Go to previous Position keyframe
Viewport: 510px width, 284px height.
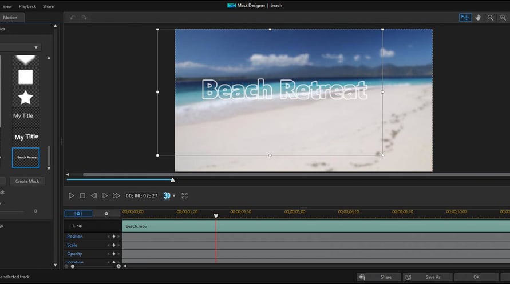(x=109, y=237)
